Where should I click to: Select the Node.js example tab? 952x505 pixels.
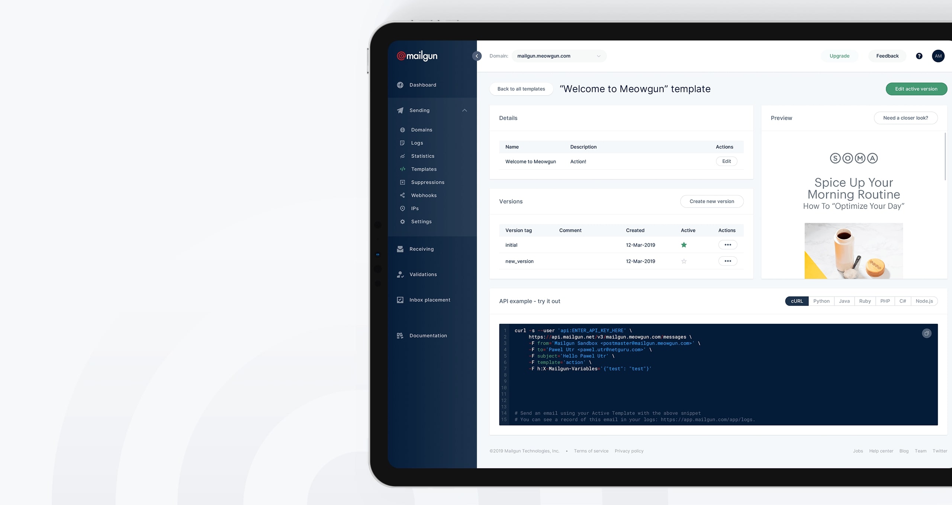click(x=924, y=301)
